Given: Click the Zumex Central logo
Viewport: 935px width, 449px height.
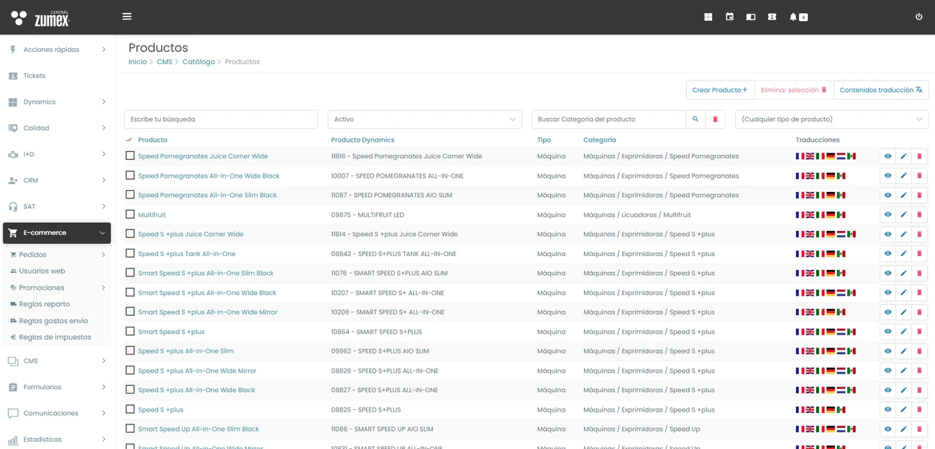Looking at the screenshot, I should tap(40, 17).
